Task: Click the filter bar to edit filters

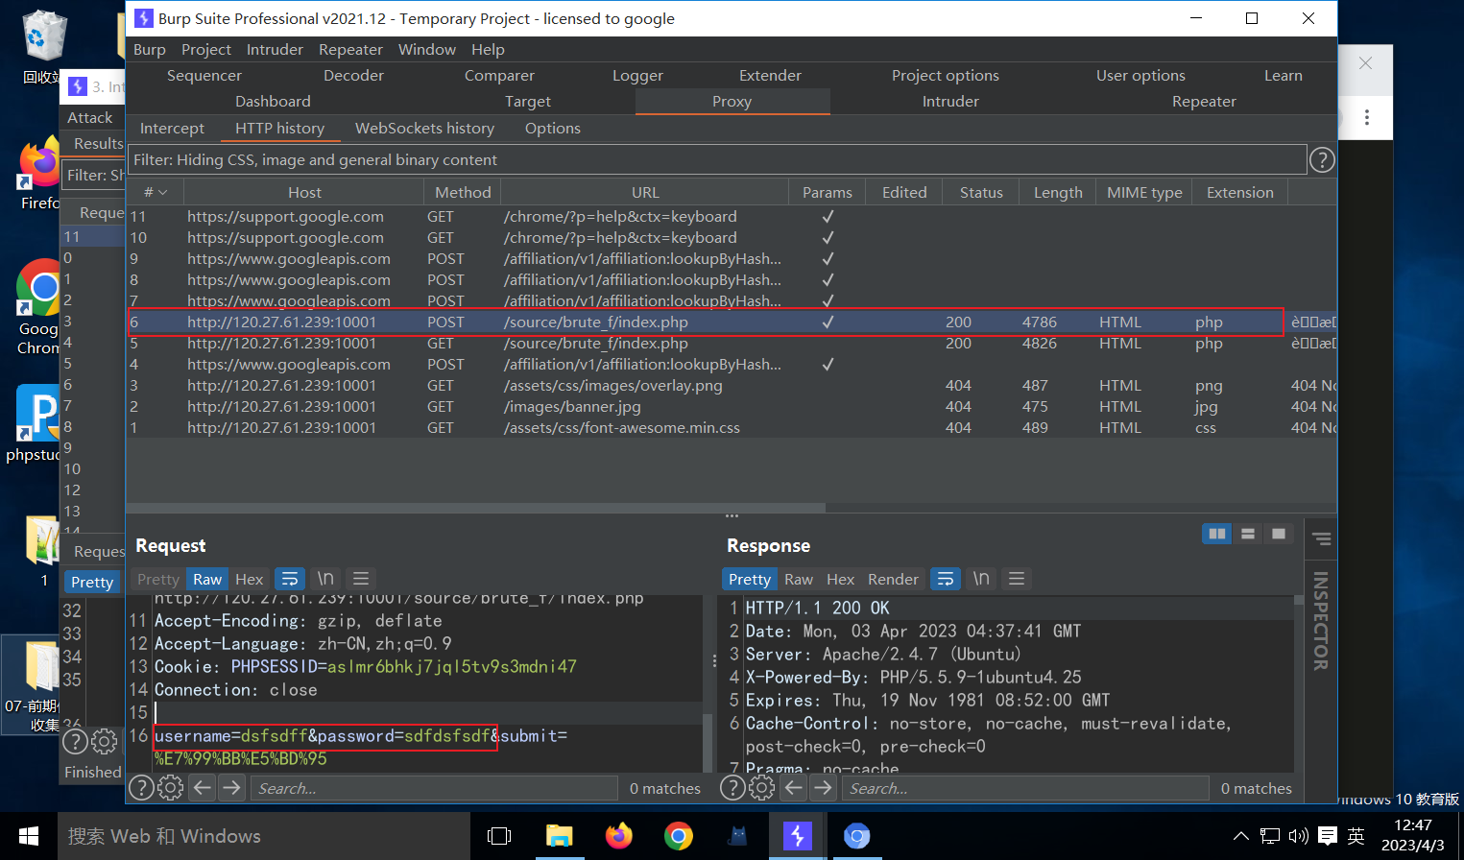Action: (x=717, y=160)
